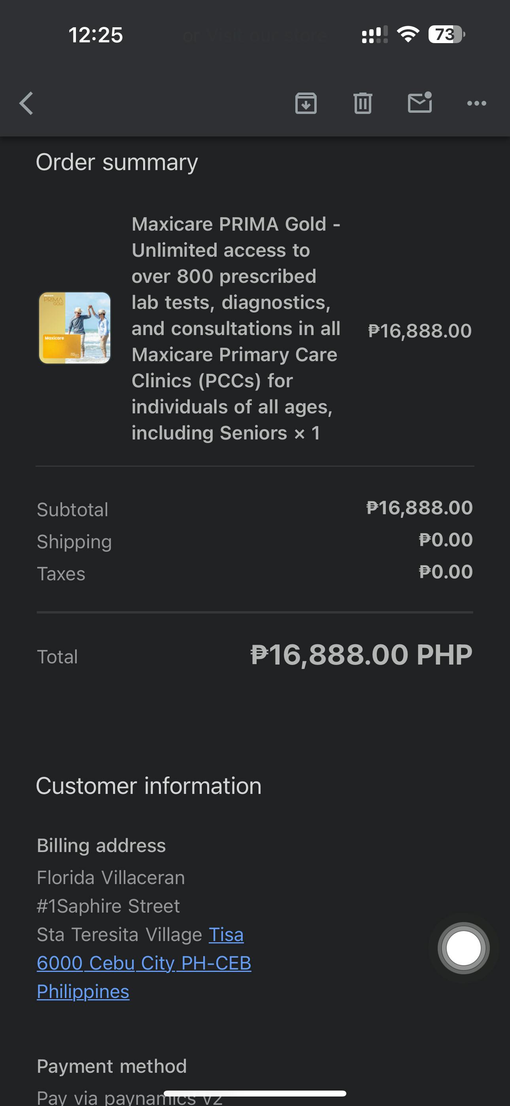Viewport: 510px width, 1106px height.
Task: Go back using the left chevron arrow
Action: pyautogui.click(x=26, y=104)
